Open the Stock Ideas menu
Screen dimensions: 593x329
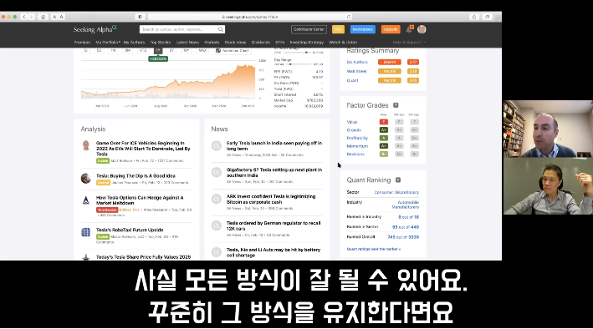(x=235, y=43)
